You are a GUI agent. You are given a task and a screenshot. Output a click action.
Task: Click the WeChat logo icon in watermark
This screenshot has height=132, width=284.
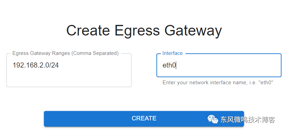point(213,119)
